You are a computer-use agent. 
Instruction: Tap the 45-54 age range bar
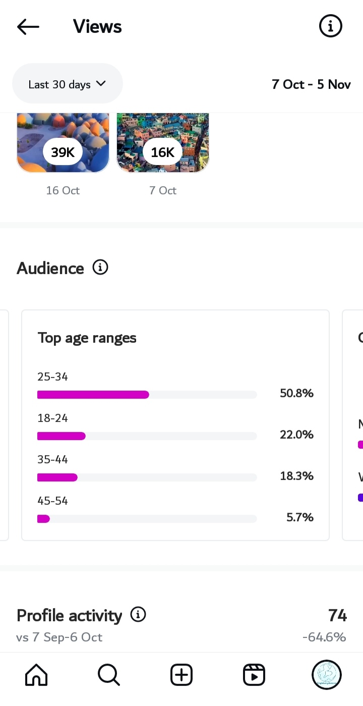click(x=147, y=519)
